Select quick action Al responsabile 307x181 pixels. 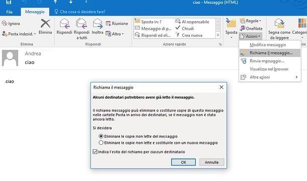193,22
